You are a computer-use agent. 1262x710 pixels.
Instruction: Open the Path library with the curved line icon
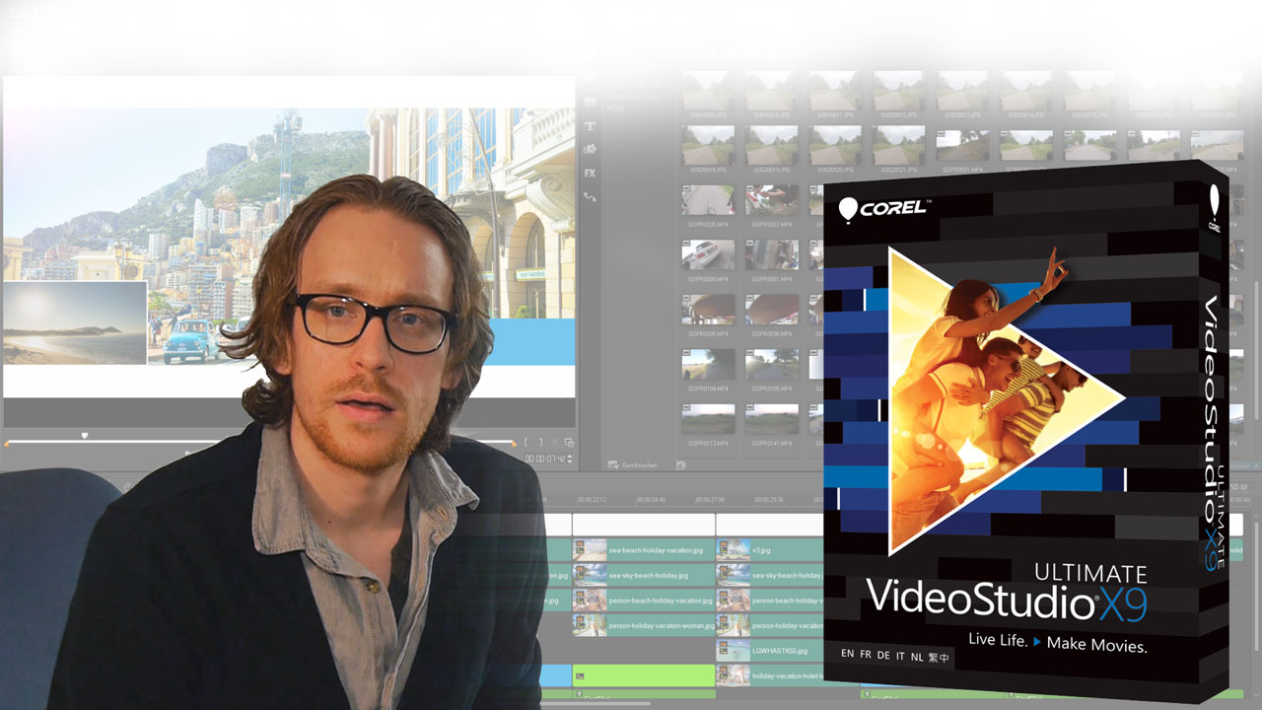click(x=591, y=197)
